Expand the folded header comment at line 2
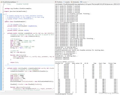Image resolution: width=120 pixels, height=95 pixels. click(x=4, y=4)
